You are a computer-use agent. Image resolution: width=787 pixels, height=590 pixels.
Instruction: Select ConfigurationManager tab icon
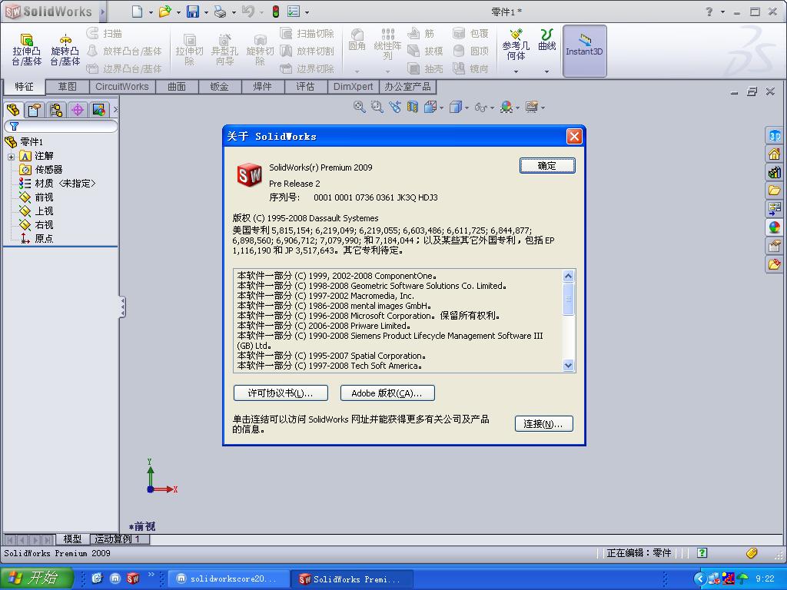pyautogui.click(x=56, y=110)
